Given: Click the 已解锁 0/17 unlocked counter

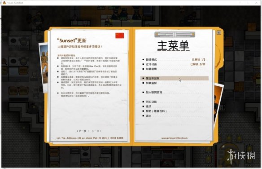Looking at the screenshot, I should (198, 64).
